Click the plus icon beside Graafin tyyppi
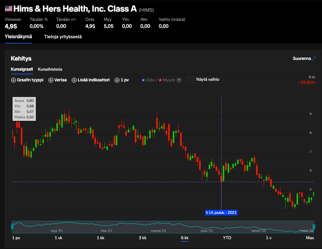Viewport: 322px width, 249px height. pyautogui.click(x=13, y=80)
